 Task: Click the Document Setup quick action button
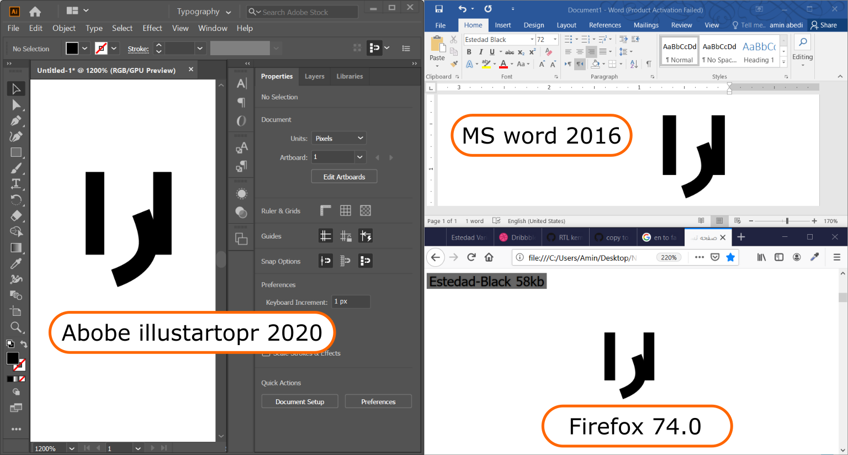(300, 401)
